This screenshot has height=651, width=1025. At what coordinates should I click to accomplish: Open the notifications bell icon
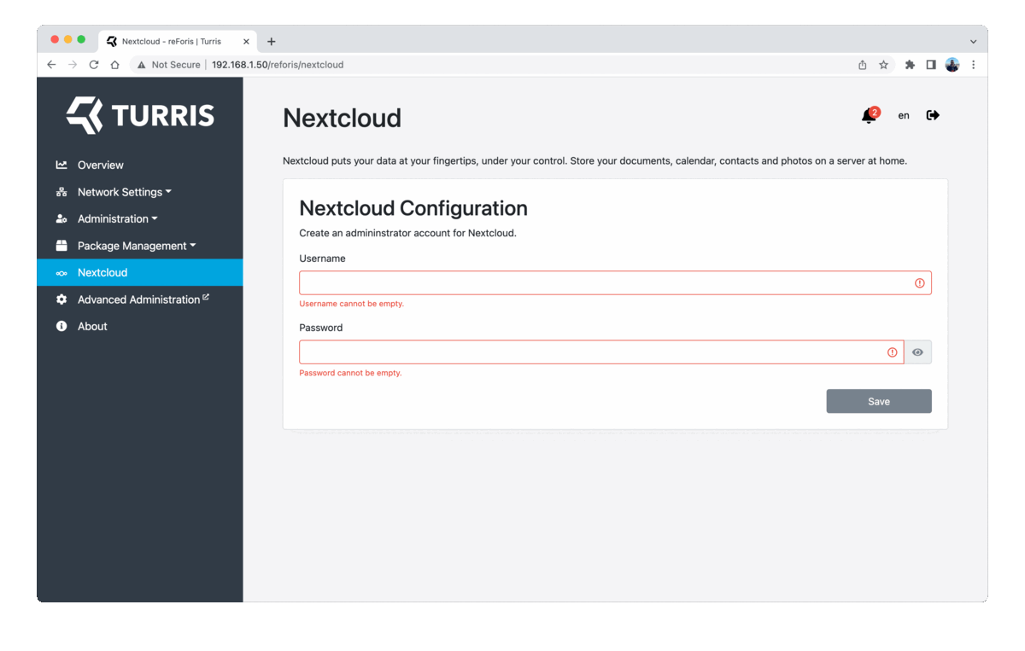pos(869,116)
